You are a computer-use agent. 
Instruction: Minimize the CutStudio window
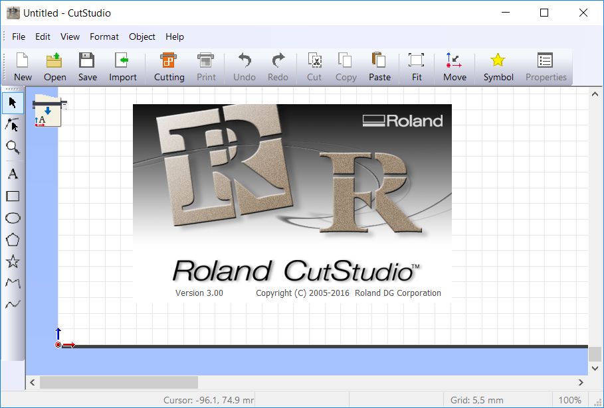[506, 13]
